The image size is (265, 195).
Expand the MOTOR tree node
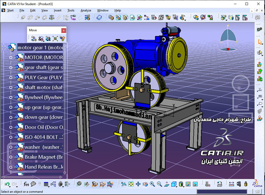point(11,58)
